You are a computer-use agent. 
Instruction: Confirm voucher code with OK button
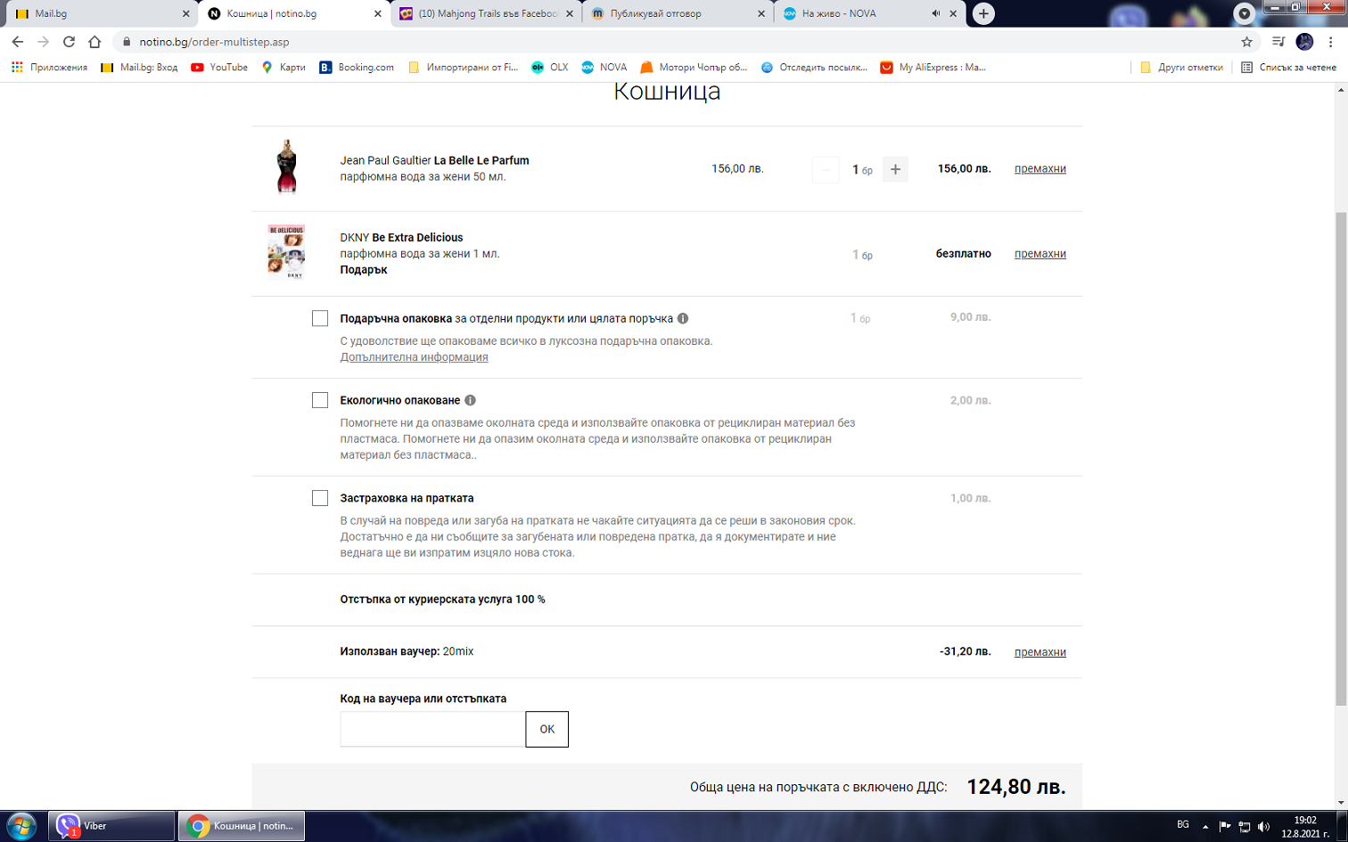pos(547,729)
